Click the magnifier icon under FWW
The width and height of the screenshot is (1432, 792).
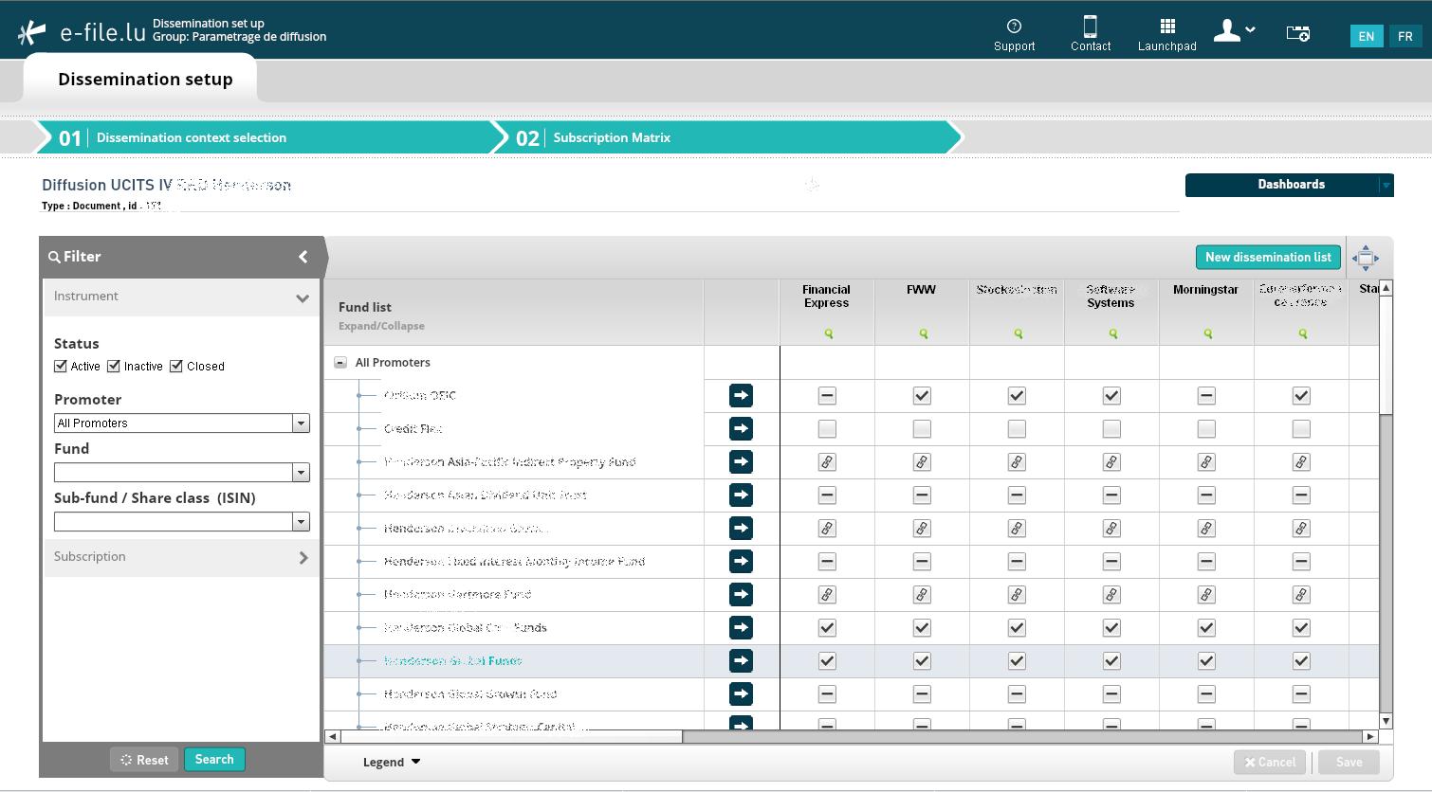(923, 333)
